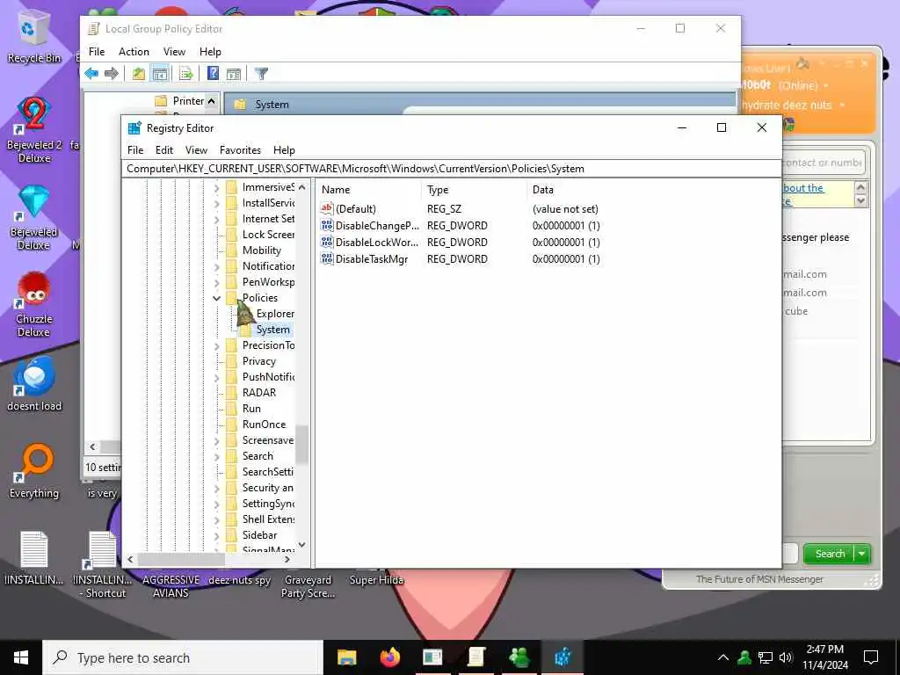Expand the Security and Maintenance key
900x675 pixels.
click(216, 489)
